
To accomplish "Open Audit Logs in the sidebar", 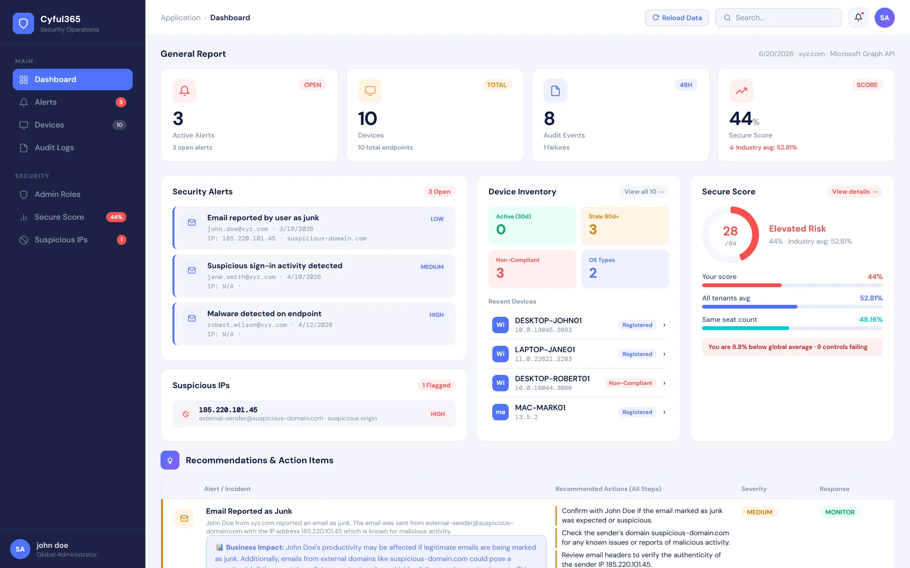I will pyautogui.click(x=73, y=148).
